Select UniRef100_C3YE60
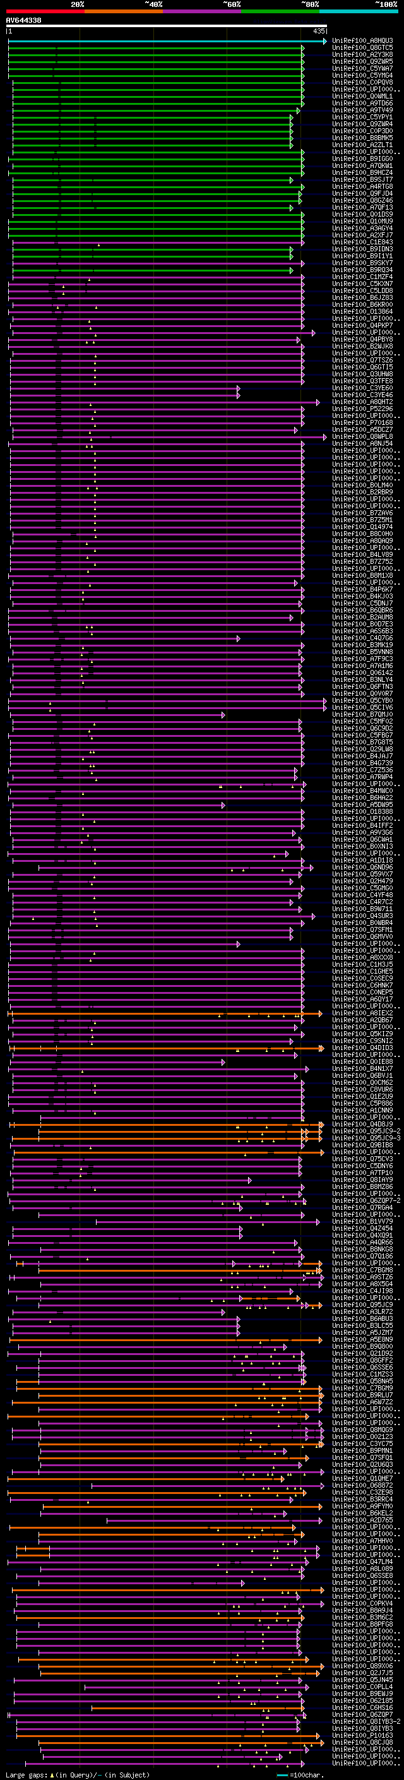 [362, 388]
